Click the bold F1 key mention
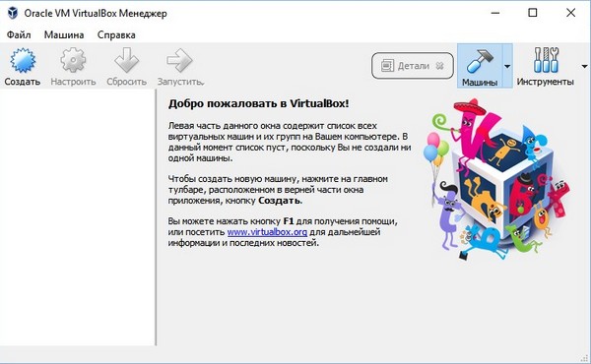This screenshot has height=364, width=591. pyautogui.click(x=288, y=221)
